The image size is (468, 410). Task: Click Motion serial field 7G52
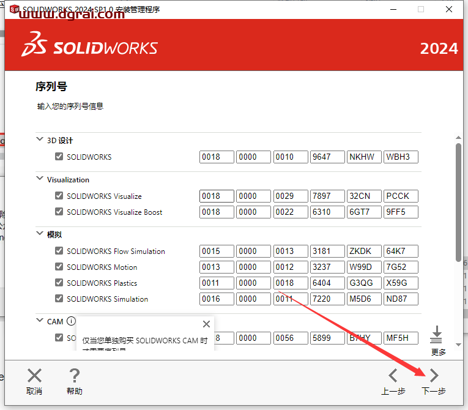pos(401,267)
